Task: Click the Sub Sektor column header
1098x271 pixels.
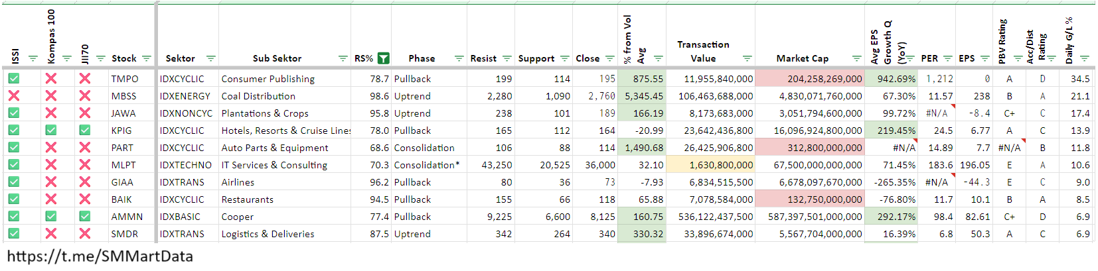Action: click(277, 58)
